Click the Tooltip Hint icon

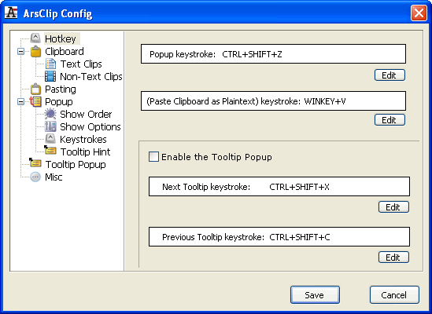(x=50, y=151)
